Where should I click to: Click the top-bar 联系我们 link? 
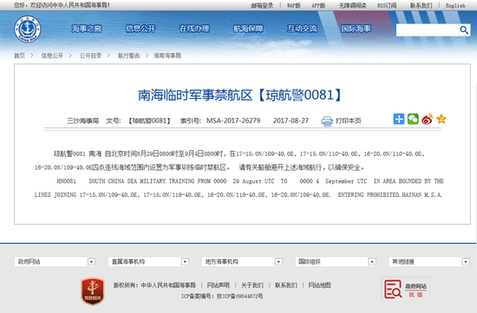[x=421, y=5]
